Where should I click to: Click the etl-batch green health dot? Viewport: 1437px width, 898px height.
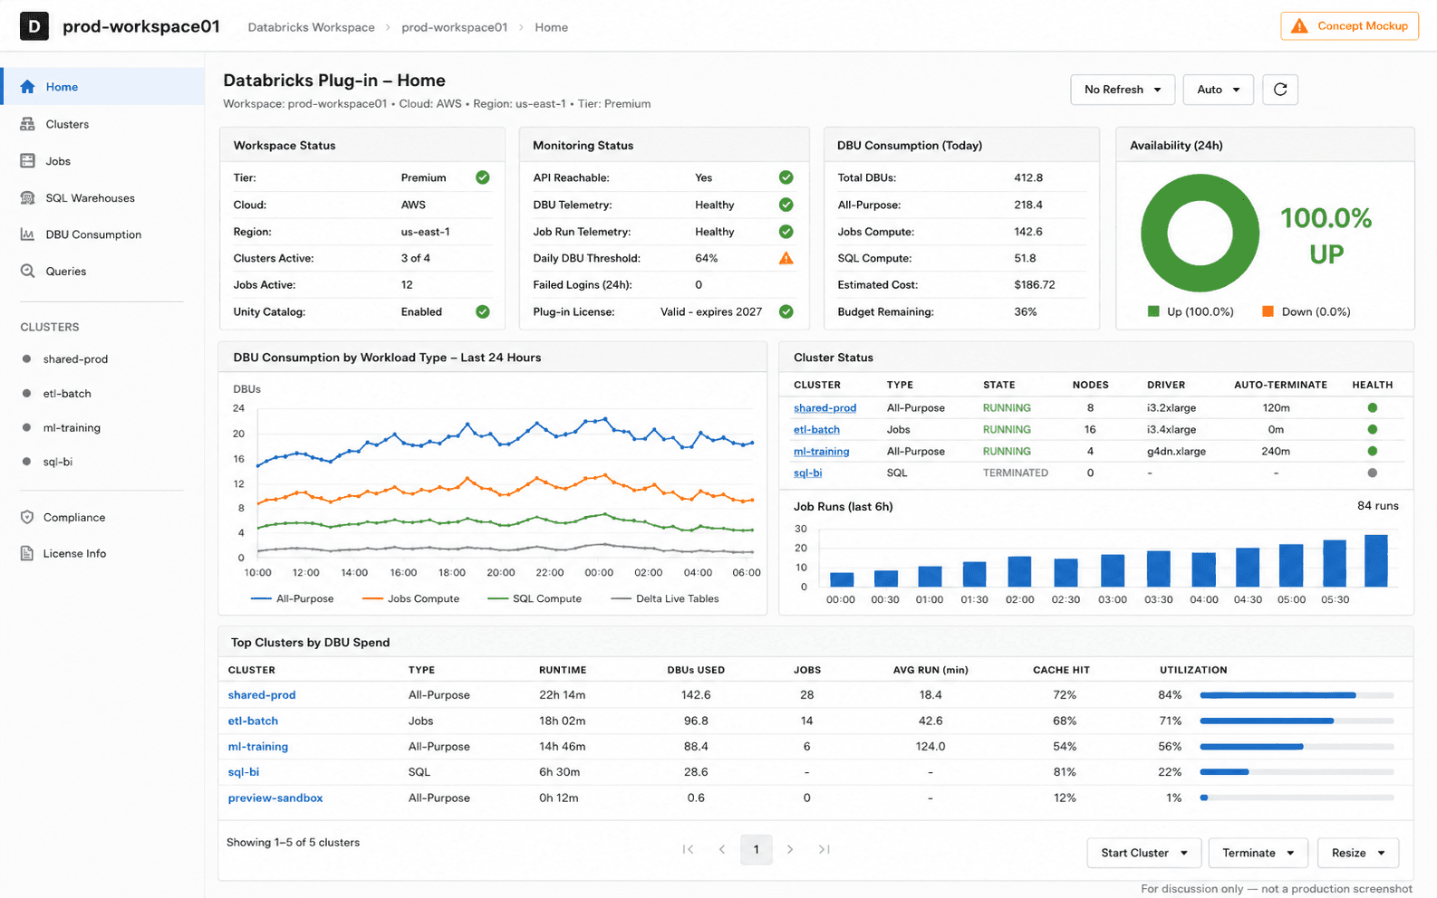tap(1373, 430)
